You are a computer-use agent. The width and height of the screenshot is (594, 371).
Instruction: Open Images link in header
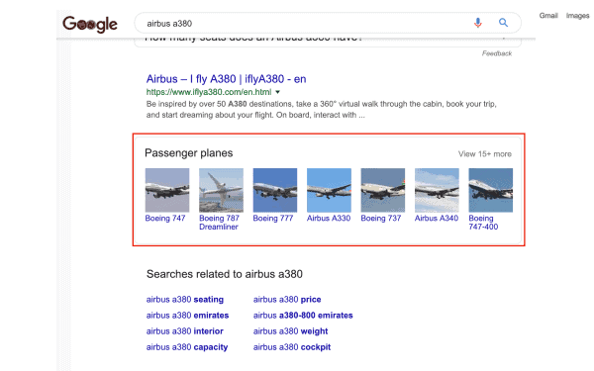[577, 16]
